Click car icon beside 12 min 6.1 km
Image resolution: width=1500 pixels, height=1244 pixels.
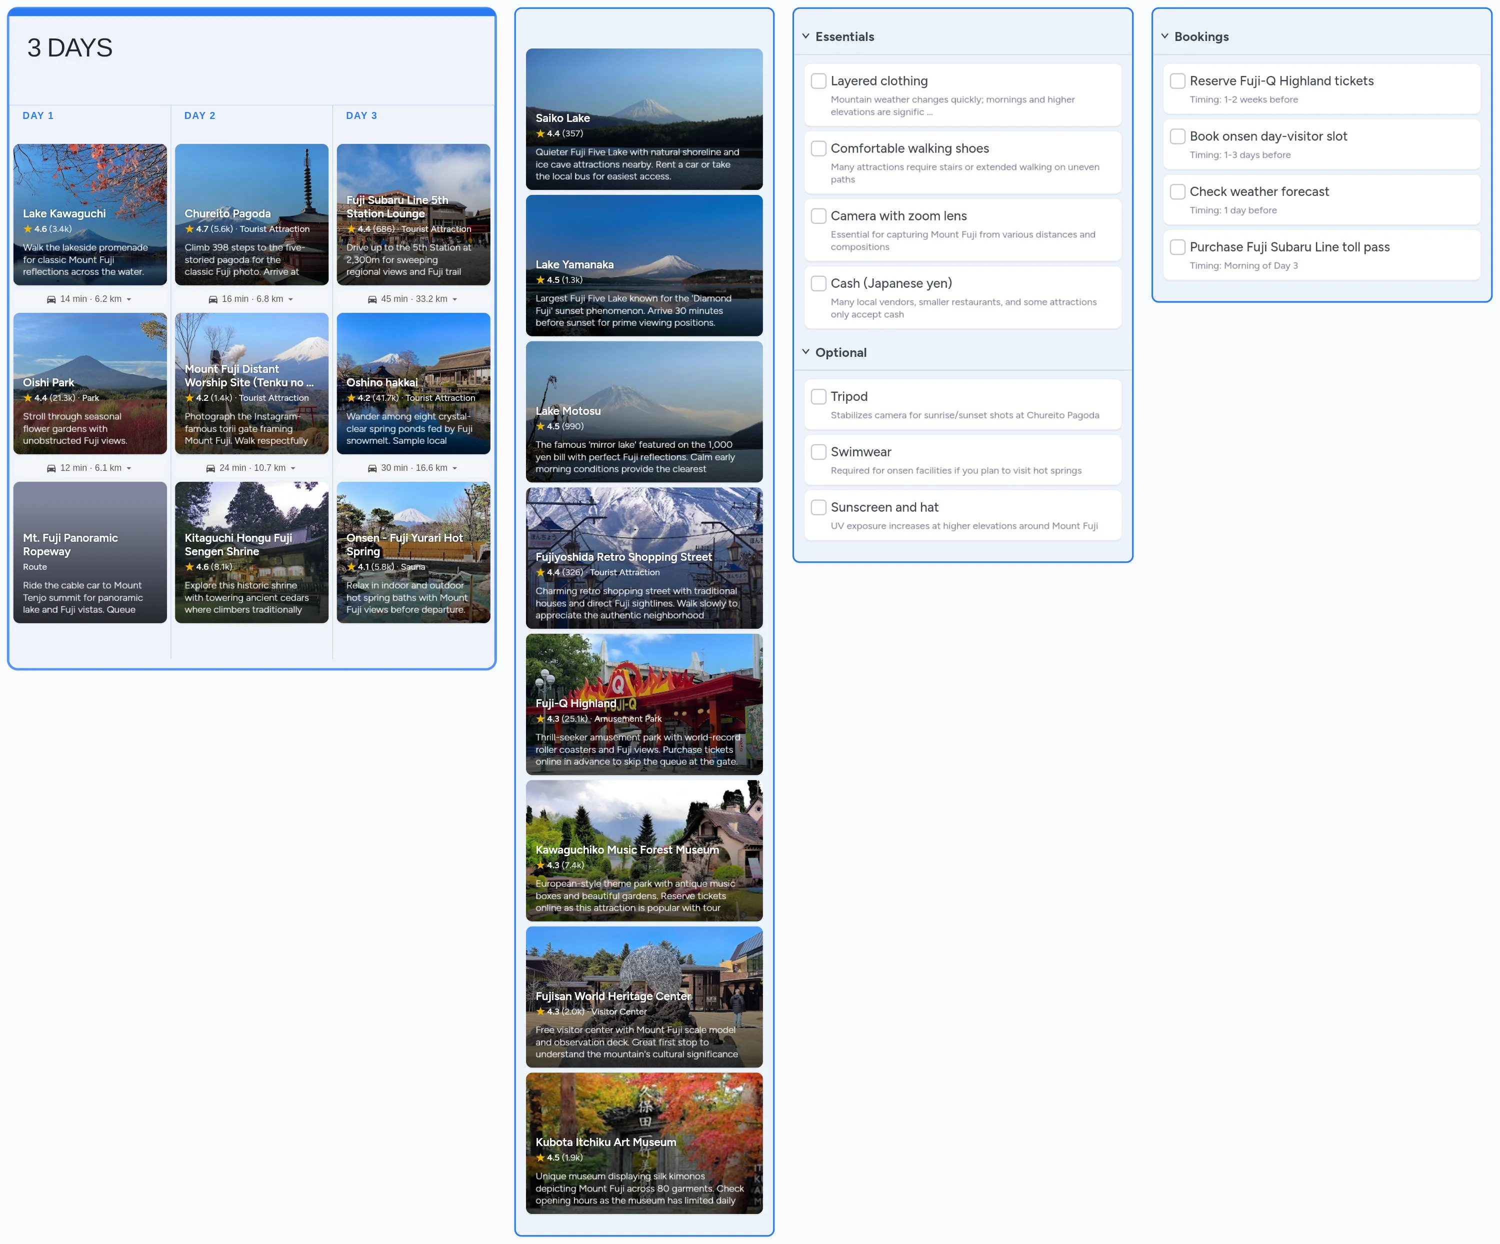click(51, 468)
